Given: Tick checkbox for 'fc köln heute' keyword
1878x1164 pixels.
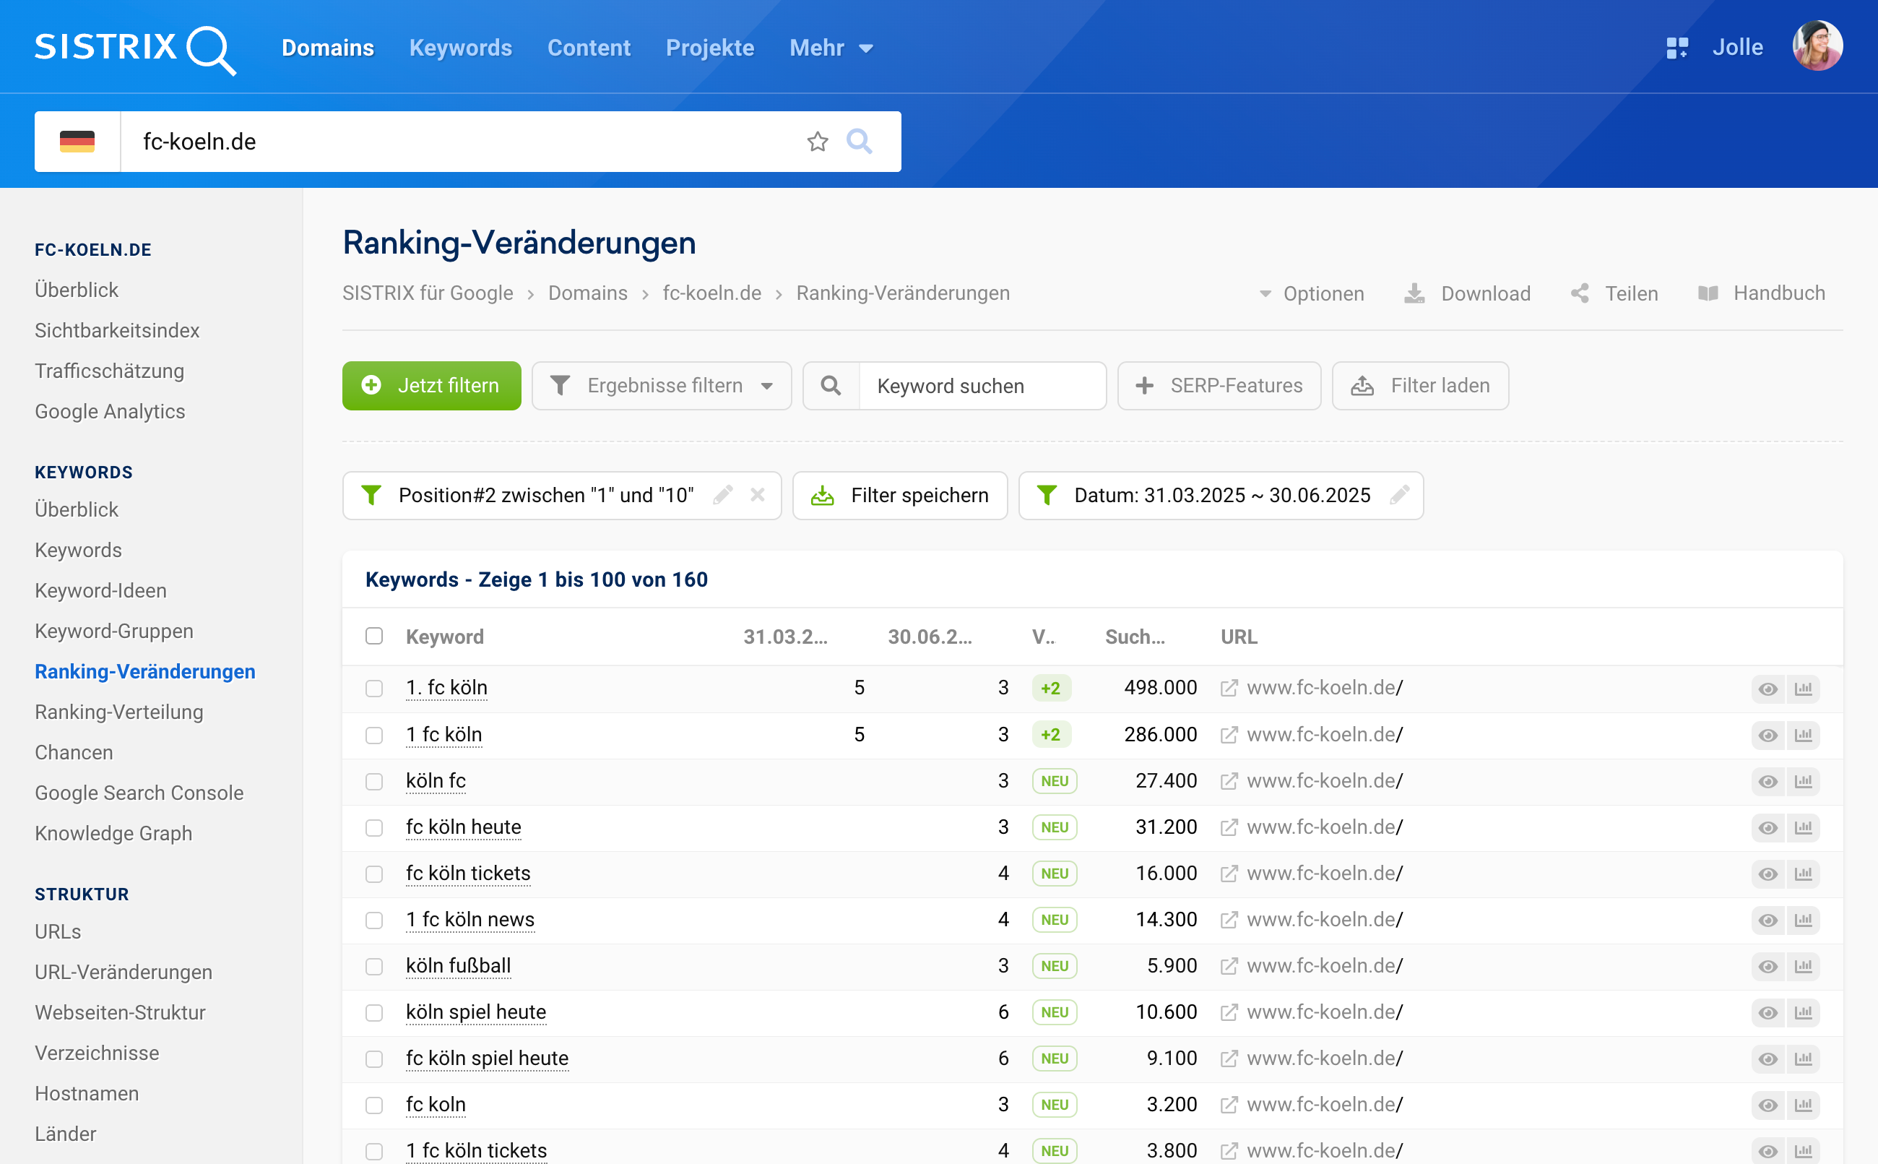Looking at the screenshot, I should [374, 827].
